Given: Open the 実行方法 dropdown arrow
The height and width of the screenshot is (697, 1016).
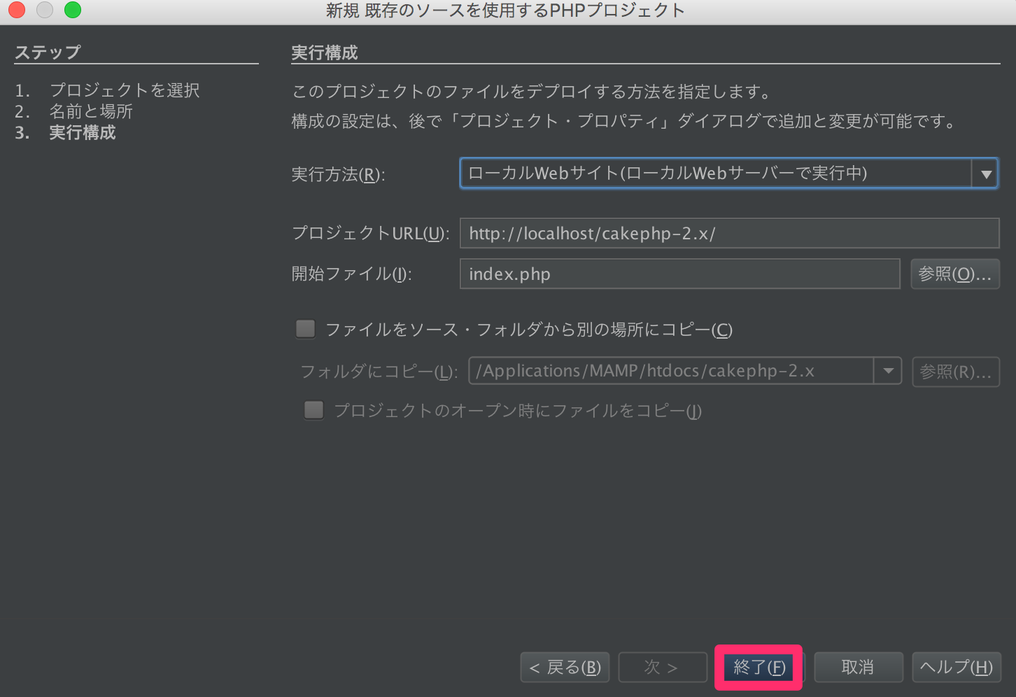Looking at the screenshot, I should [987, 174].
